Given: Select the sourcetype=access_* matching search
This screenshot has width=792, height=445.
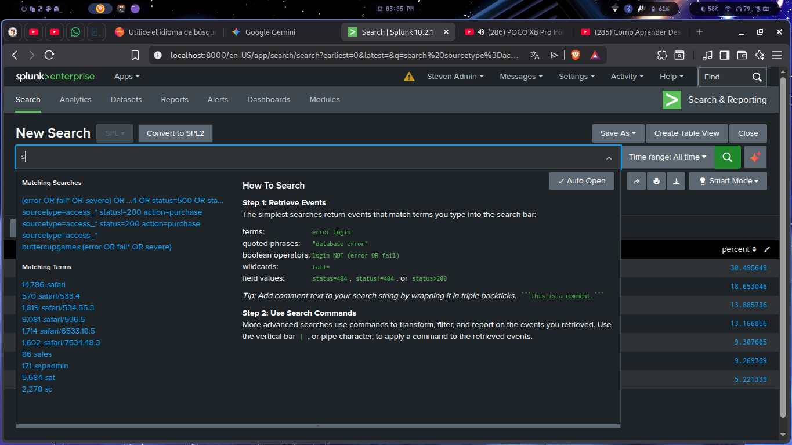Looking at the screenshot, I should point(60,236).
